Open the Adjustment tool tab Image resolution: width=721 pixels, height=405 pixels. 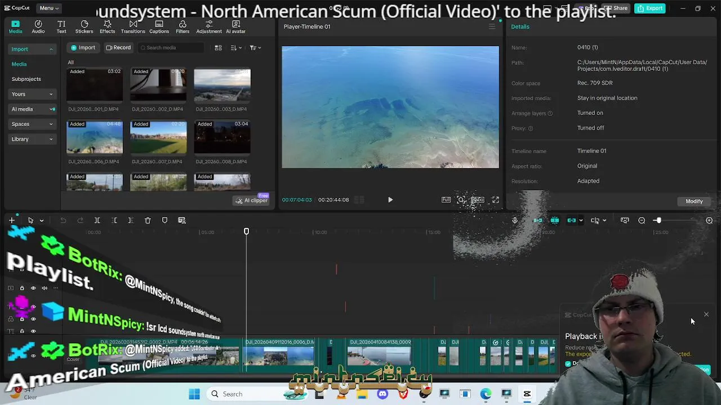tap(209, 27)
